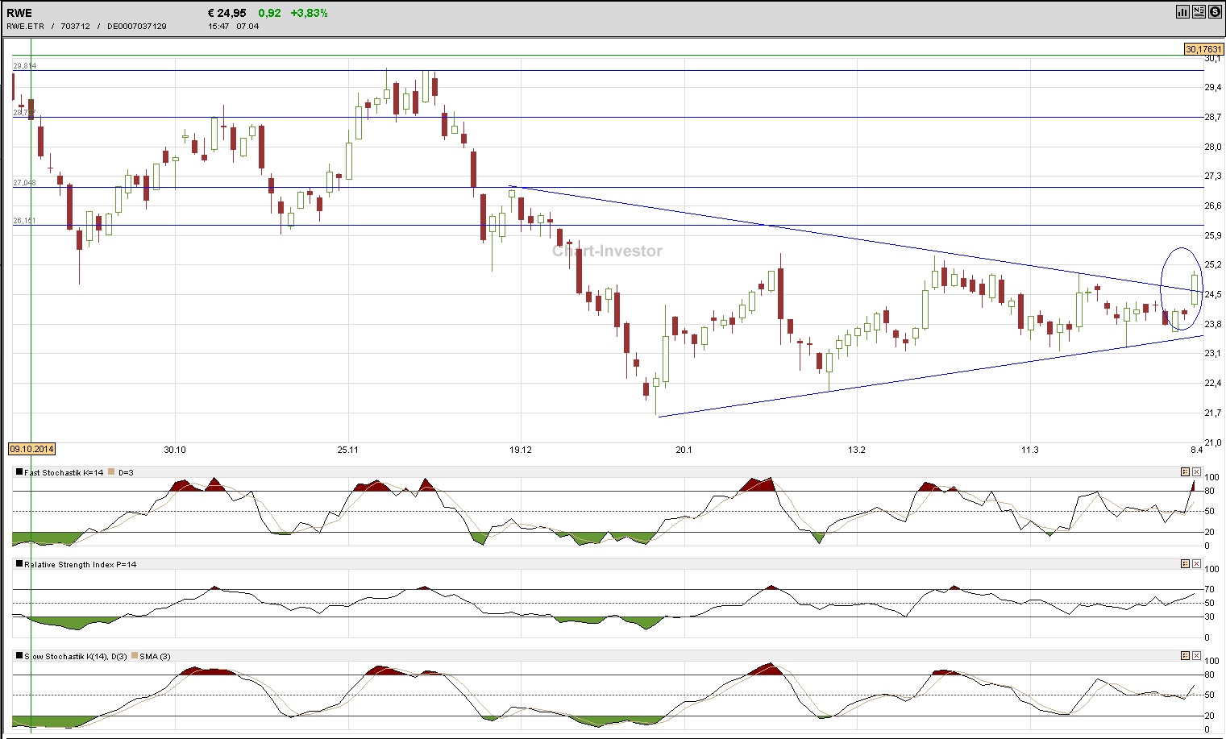This screenshot has height=739, width=1226.
Task: Select the RWE.ETR instrument label
Action: pyautogui.click(x=23, y=26)
